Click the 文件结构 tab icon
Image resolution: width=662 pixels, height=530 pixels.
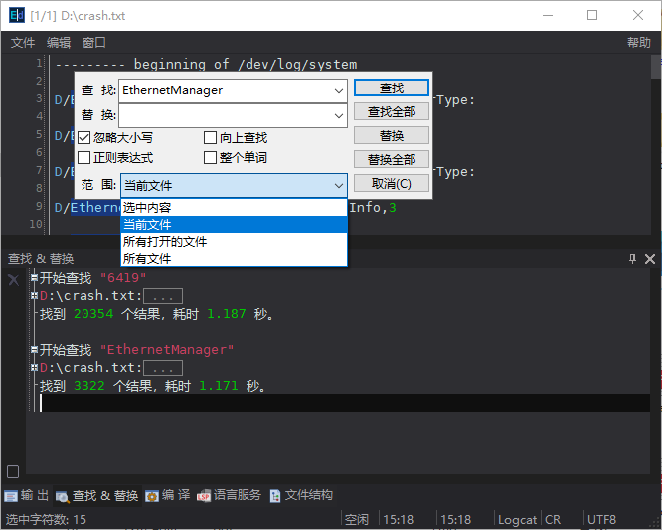click(x=275, y=496)
